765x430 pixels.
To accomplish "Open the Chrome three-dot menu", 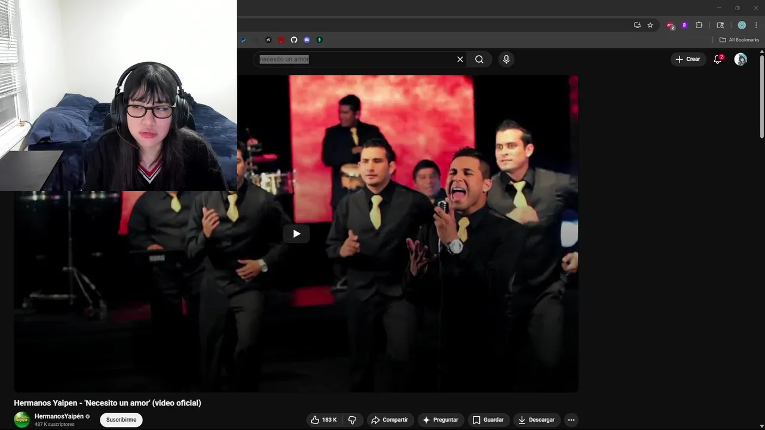I will (x=756, y=25).
